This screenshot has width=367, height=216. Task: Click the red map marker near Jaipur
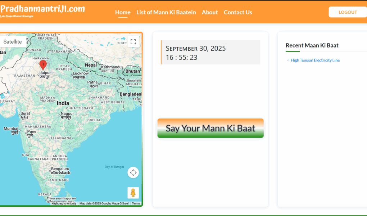(43, 65)
